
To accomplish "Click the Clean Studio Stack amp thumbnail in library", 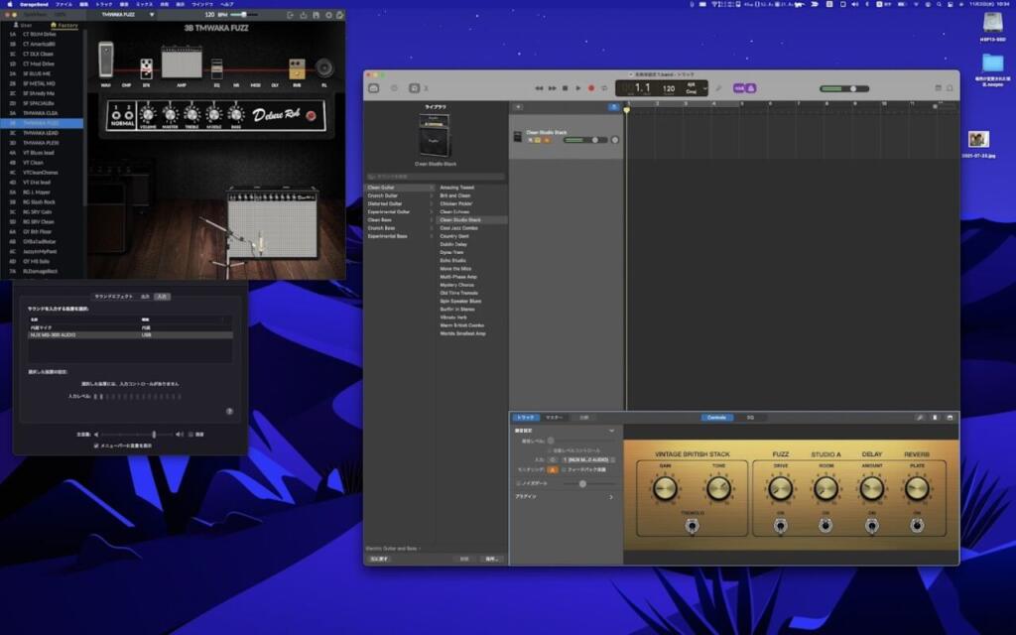I will click(x=435, y=135).
